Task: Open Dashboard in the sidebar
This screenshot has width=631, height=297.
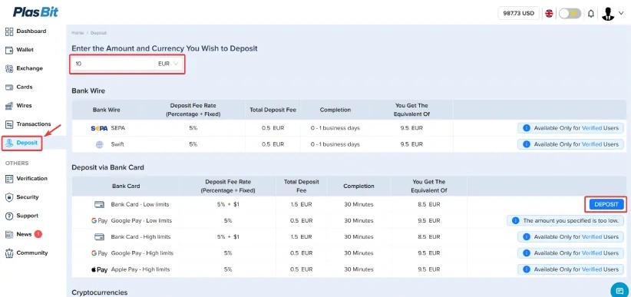Action: pyautogui.click(x=31, y=31)
